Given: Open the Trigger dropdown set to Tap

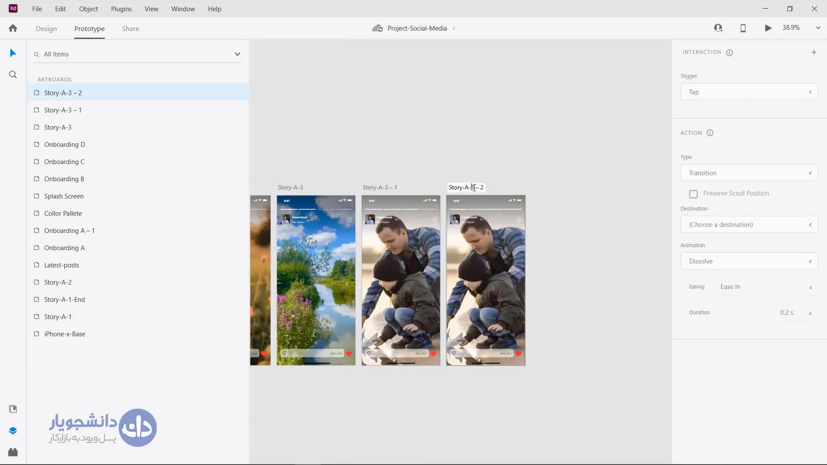Looking at the screenshot, I should click(749, 92).
